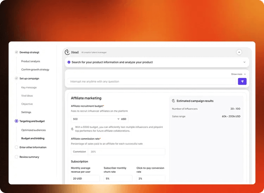Edit the 5% churn rate field
Screen dimensions: 264x193
point(118,179)
